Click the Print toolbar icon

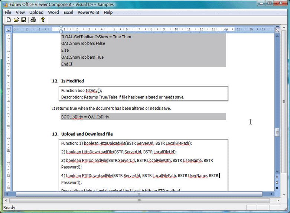33,20
